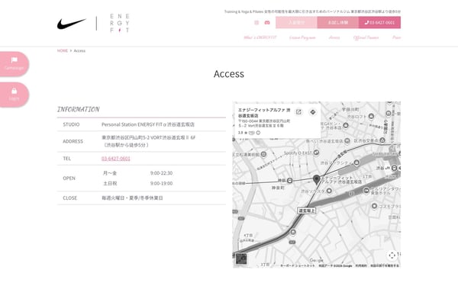Click the faint square social icon in header
458x286 pixels.
(x=256, y=22)
